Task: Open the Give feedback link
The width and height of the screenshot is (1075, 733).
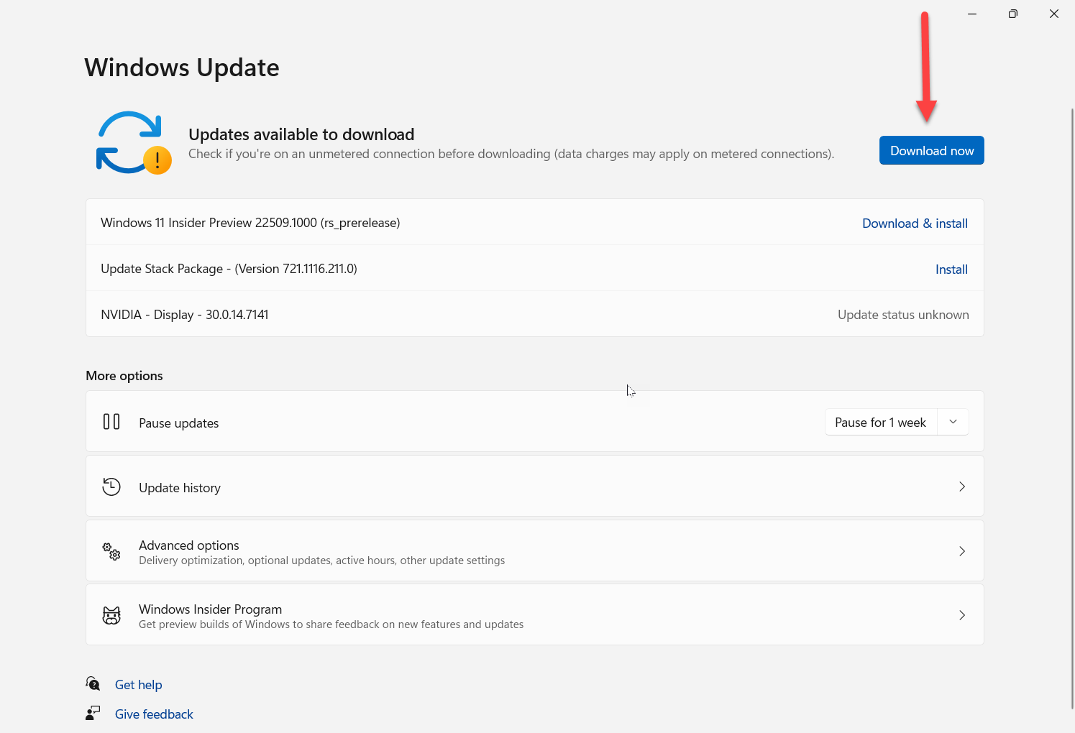Action: pyautogui.click(x=154, y=714)
